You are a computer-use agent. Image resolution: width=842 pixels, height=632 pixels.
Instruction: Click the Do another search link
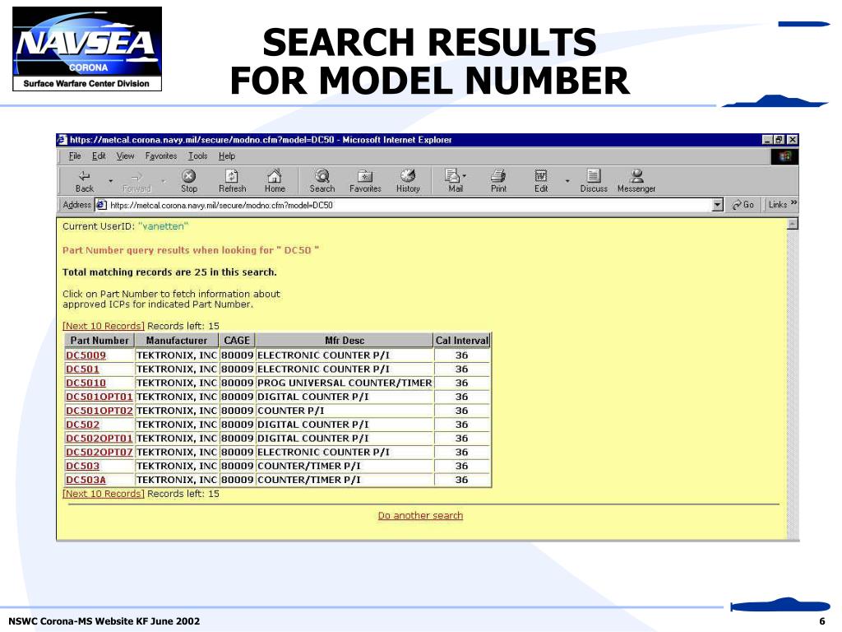tap(420, 515)
